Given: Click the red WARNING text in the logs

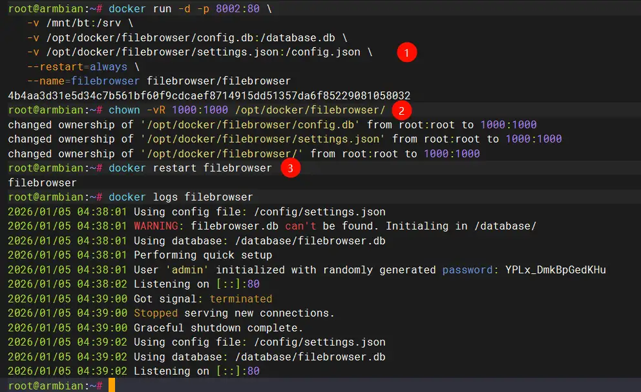Looking at the screenshot, I should click(158, 226).
